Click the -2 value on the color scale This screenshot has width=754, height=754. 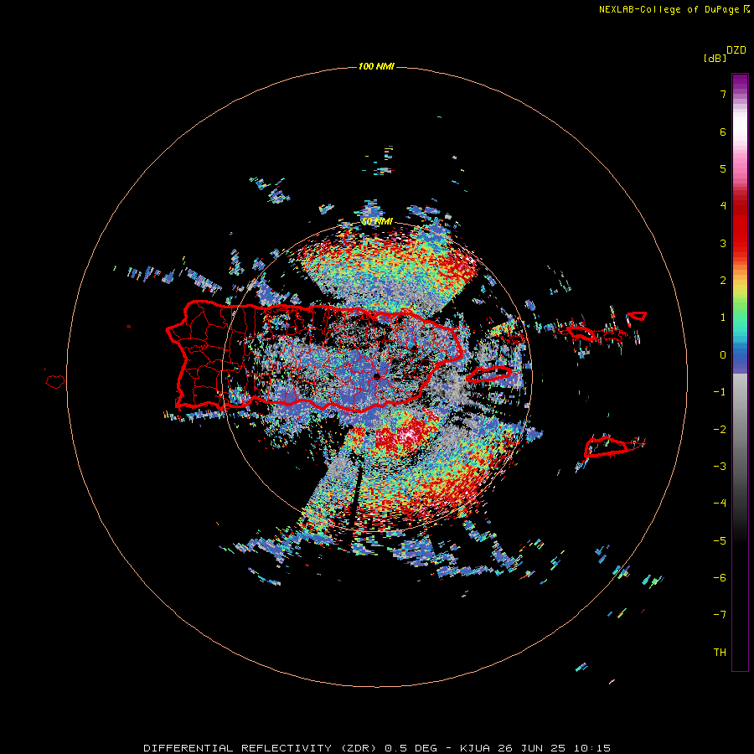720,430
